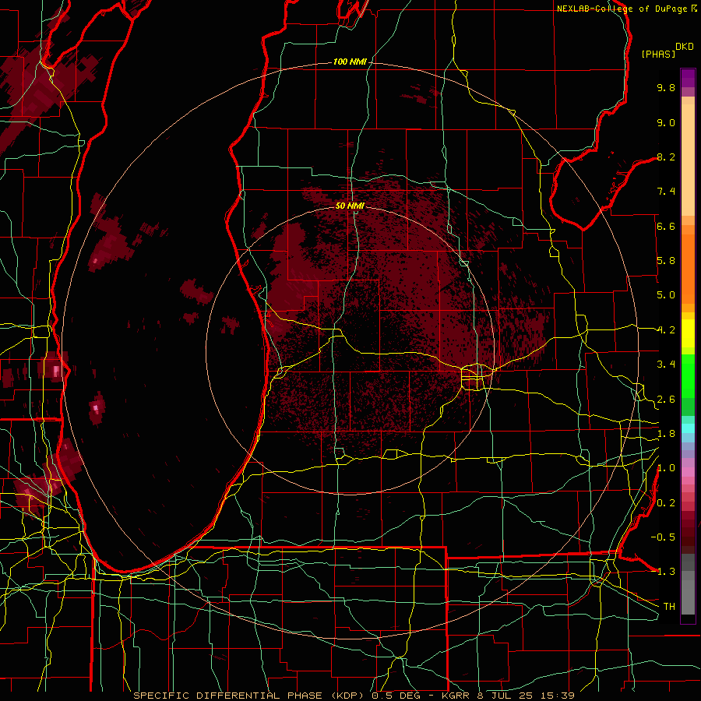This screenshot has height=701, width=701.
Task: Pick the pink segment of the color bar
Action: [688, 472]
